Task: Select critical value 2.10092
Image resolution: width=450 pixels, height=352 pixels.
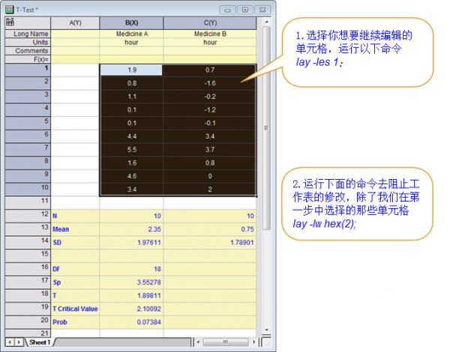Action: 131,309
